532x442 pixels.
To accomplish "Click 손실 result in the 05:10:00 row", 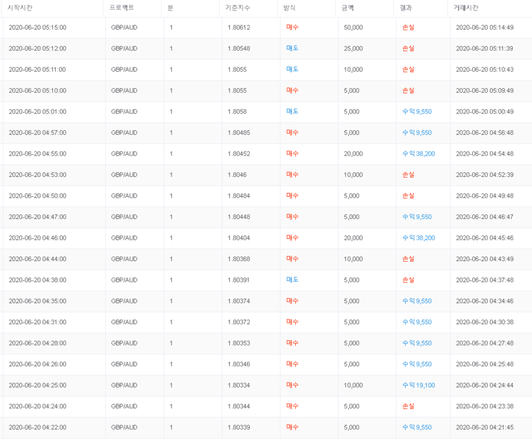I will [408, 91].
